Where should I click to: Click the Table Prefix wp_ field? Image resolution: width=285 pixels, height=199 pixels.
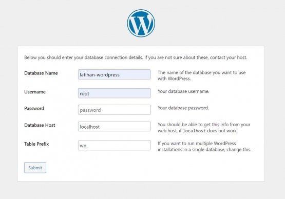115,145
